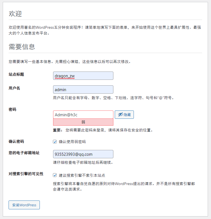This screenshot has height=219, width=211.
Task: Click the 您的电子邮箱地址 label
Action: click(24, 153)
